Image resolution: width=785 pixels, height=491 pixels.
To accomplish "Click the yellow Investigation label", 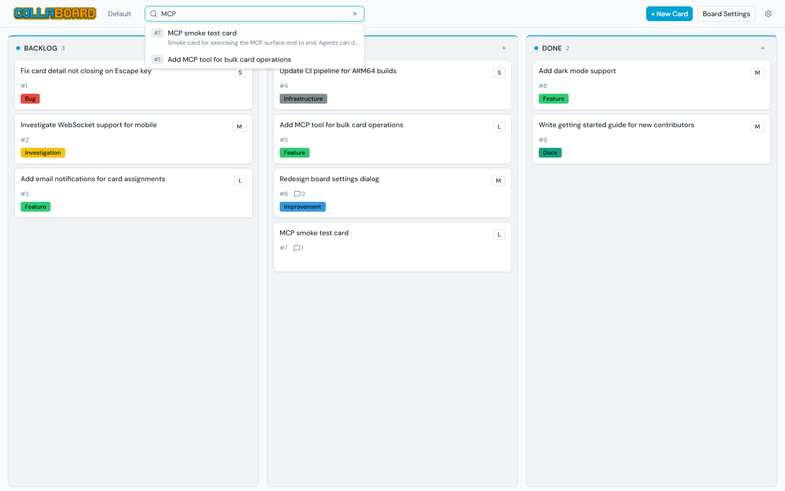I will 43,153.
